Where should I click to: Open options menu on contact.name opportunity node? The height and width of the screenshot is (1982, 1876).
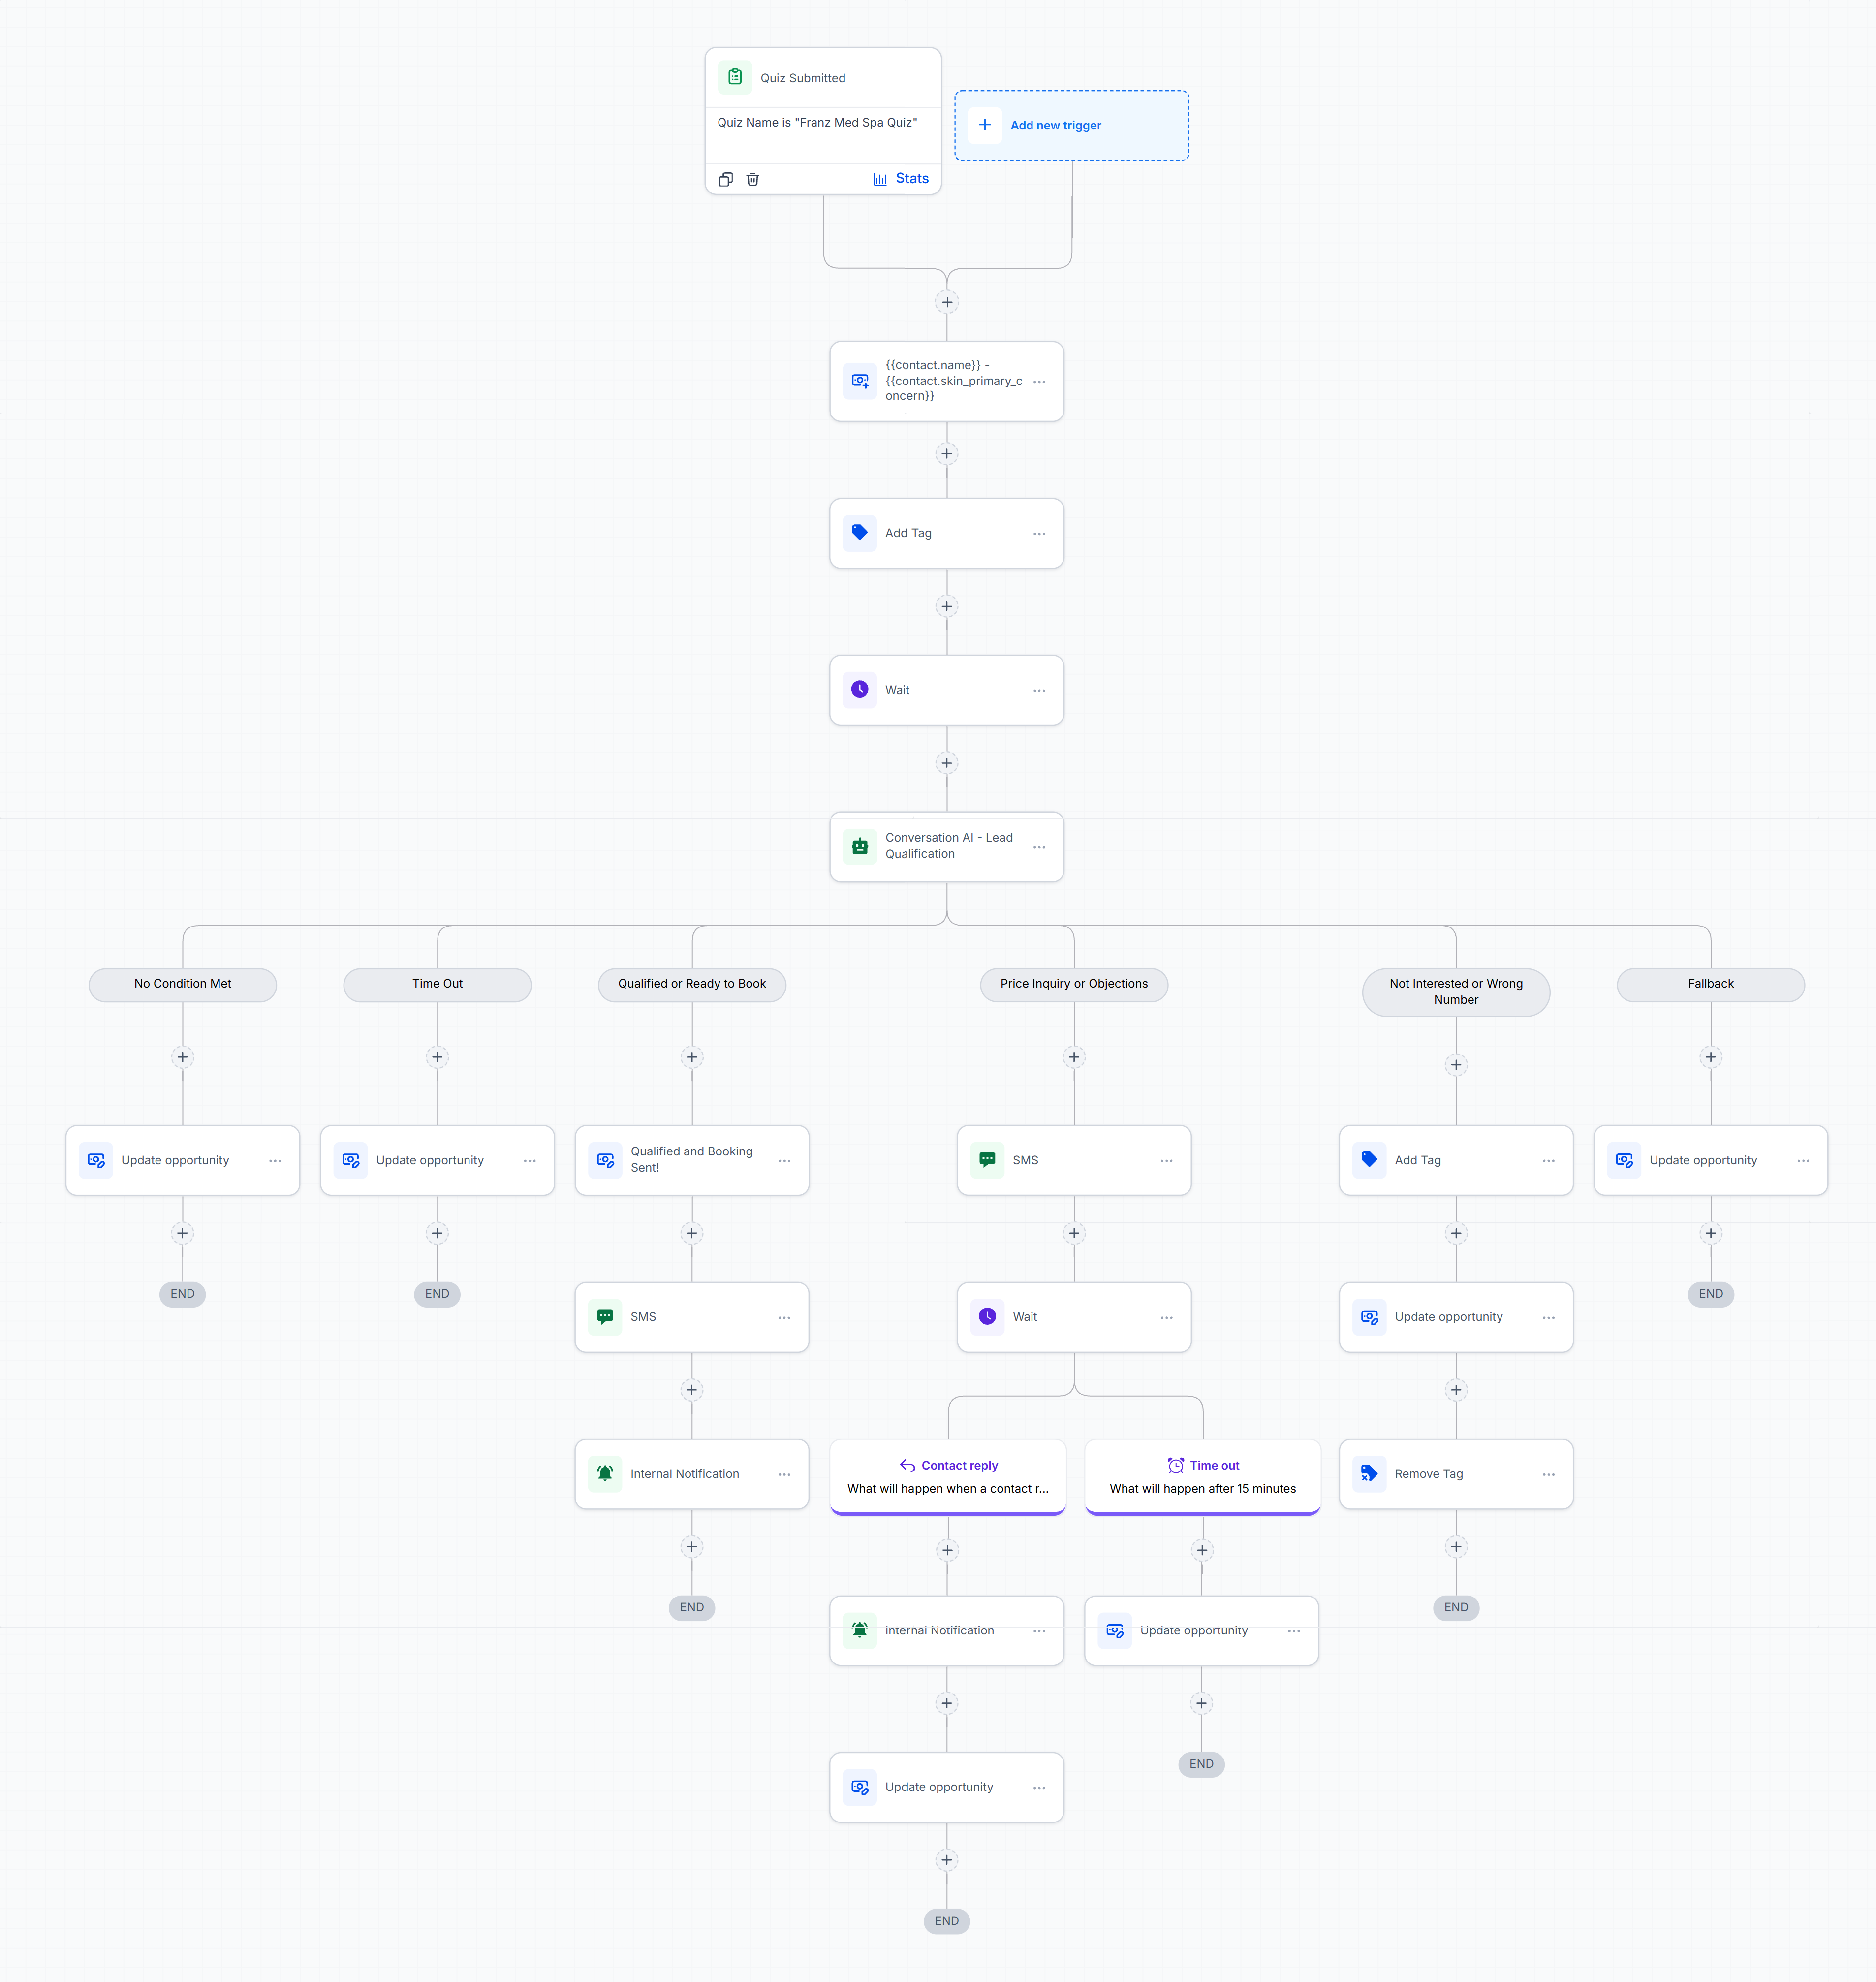[x=1039, y=382]
